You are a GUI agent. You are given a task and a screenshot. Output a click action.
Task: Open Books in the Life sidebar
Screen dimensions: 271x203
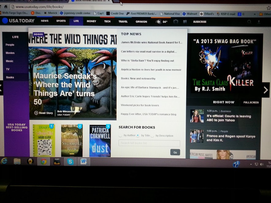(x=10, y=77)
